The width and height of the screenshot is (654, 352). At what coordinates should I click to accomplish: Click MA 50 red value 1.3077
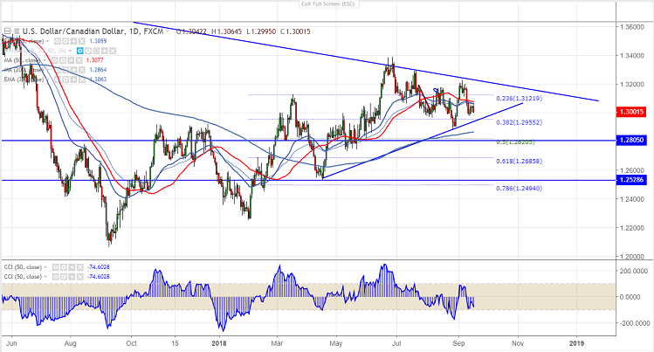click(94, 60)
